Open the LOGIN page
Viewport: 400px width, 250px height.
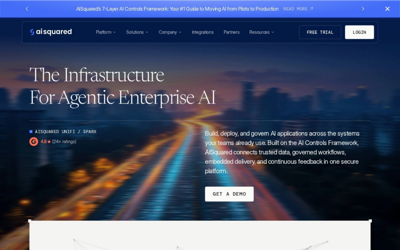(x=359, y=32)
